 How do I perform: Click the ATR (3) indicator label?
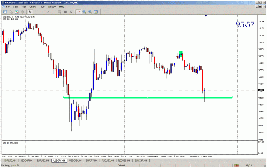pos(10,143)
